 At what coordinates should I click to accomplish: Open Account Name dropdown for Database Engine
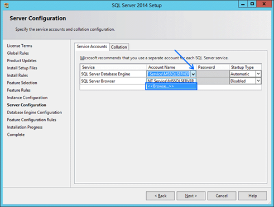point(193,74)
